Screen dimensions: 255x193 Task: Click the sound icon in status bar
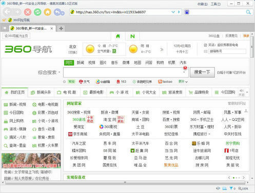click(x=218, y=188)
